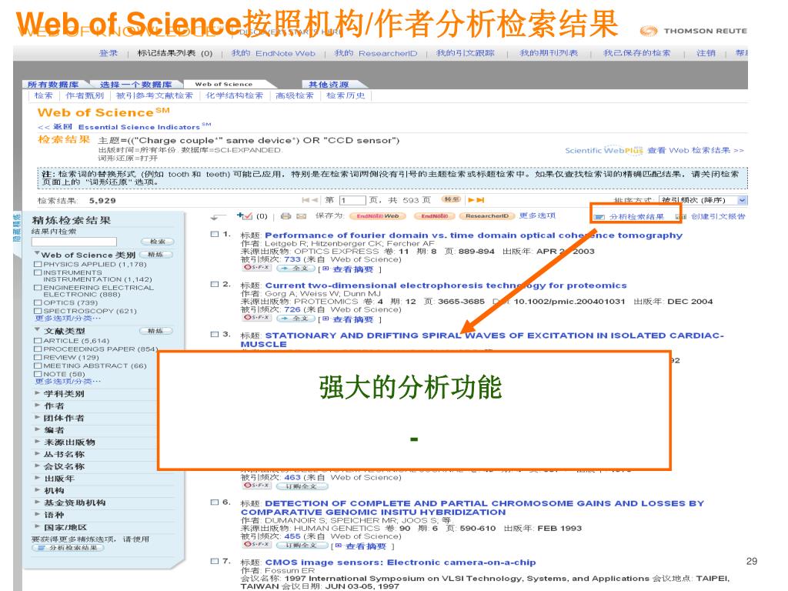This screenshot has height=591, width=788.
Task: Click 返回 Essential Science Indicators link
Action: point(124,127)
